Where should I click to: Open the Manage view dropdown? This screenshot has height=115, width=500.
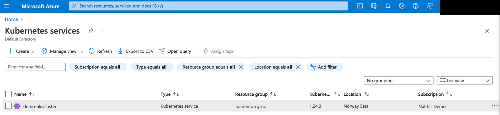[x=62, y=51]
